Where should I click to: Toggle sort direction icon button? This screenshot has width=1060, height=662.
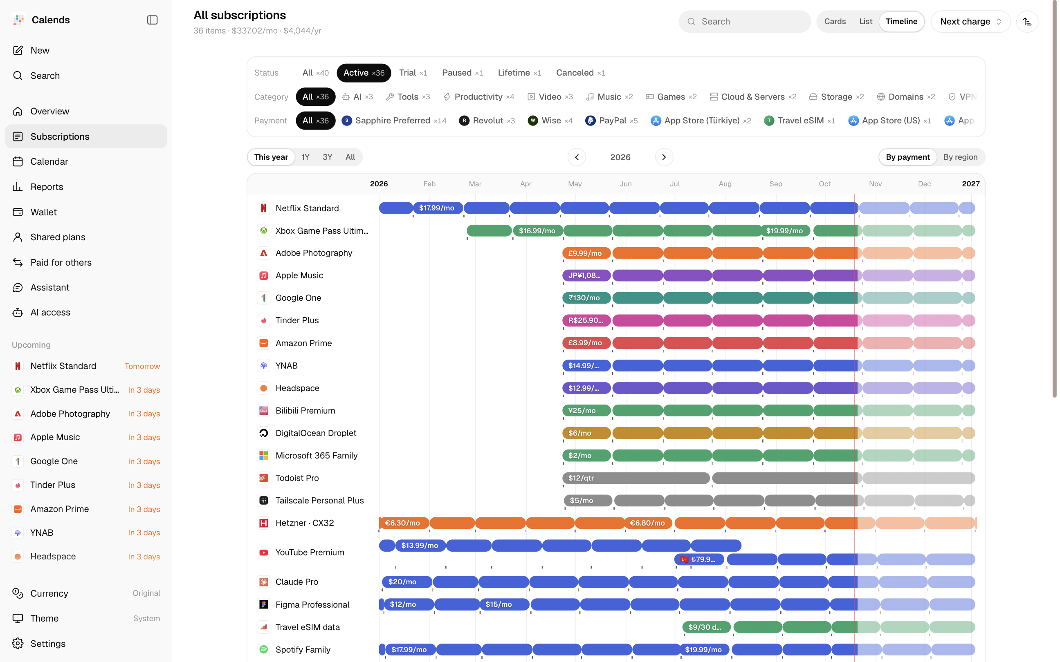pyautogui.click(x=1027, y=21)
